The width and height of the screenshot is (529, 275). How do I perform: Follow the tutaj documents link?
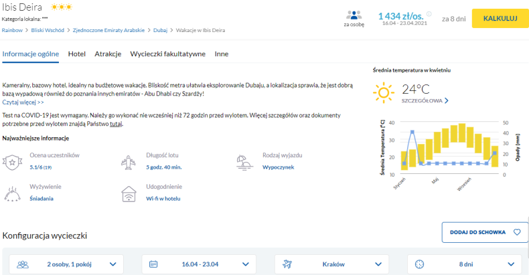click(116, 124)
